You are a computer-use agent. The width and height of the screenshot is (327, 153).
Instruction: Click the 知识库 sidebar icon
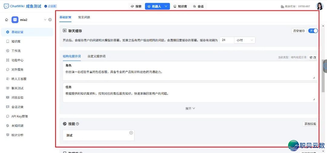point(8,42)
